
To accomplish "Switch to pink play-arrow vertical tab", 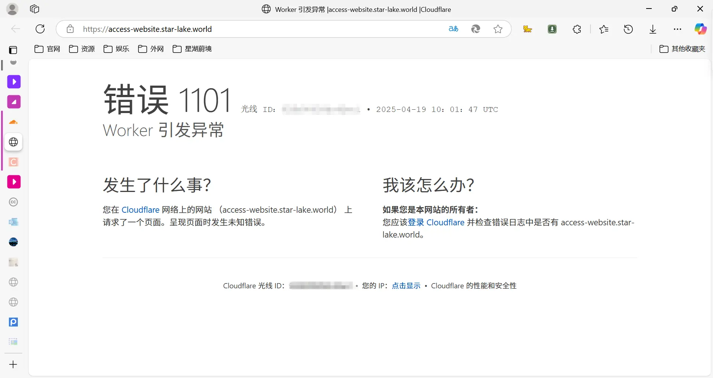I will [x=14, y=182].
